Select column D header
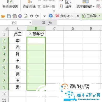The height and width of the screenshot is (102, 102). 73,29
